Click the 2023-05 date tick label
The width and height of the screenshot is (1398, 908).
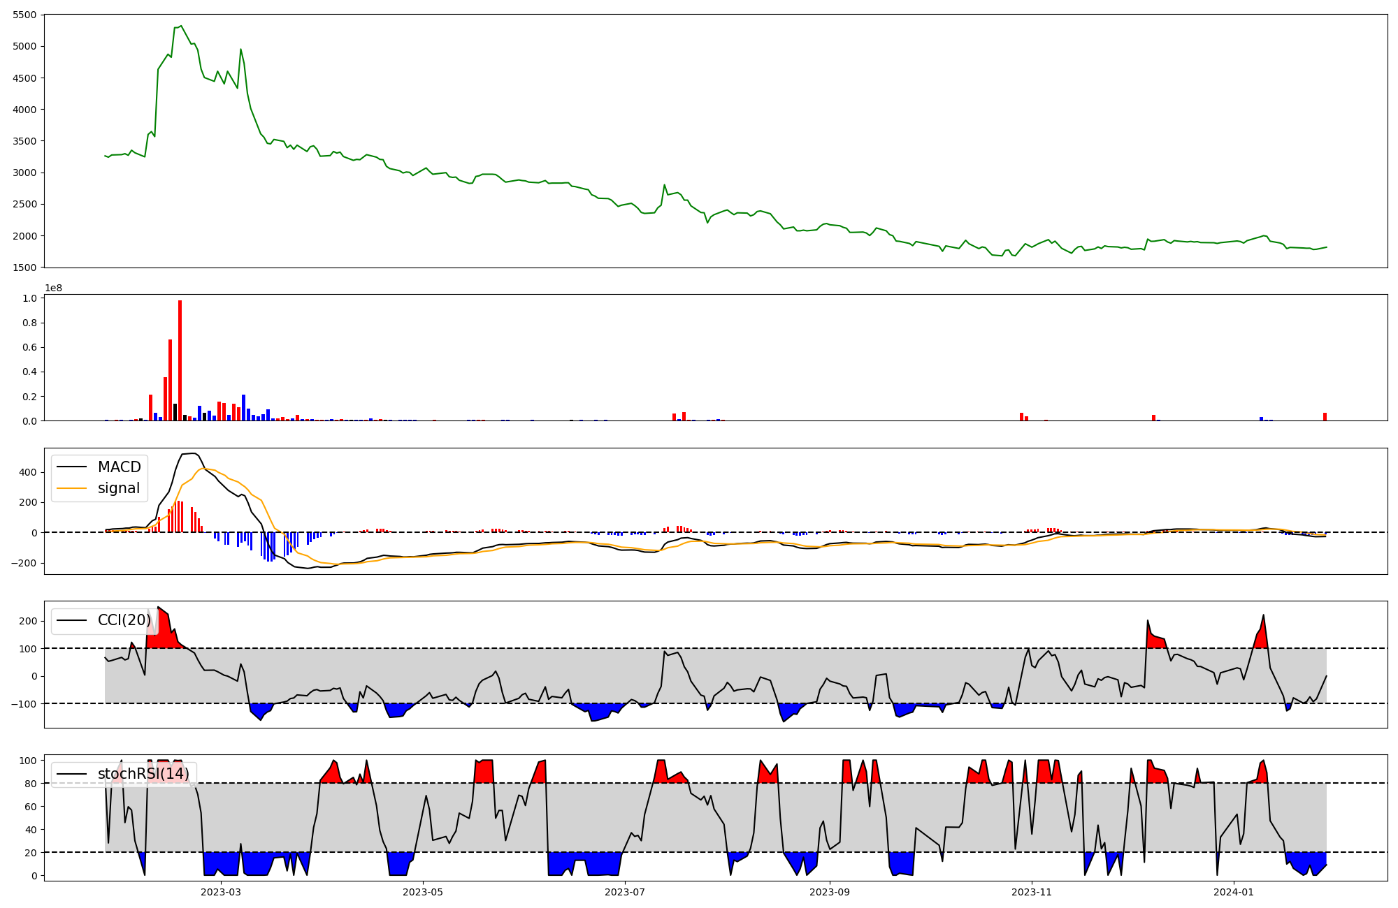(x=423, y=892)
